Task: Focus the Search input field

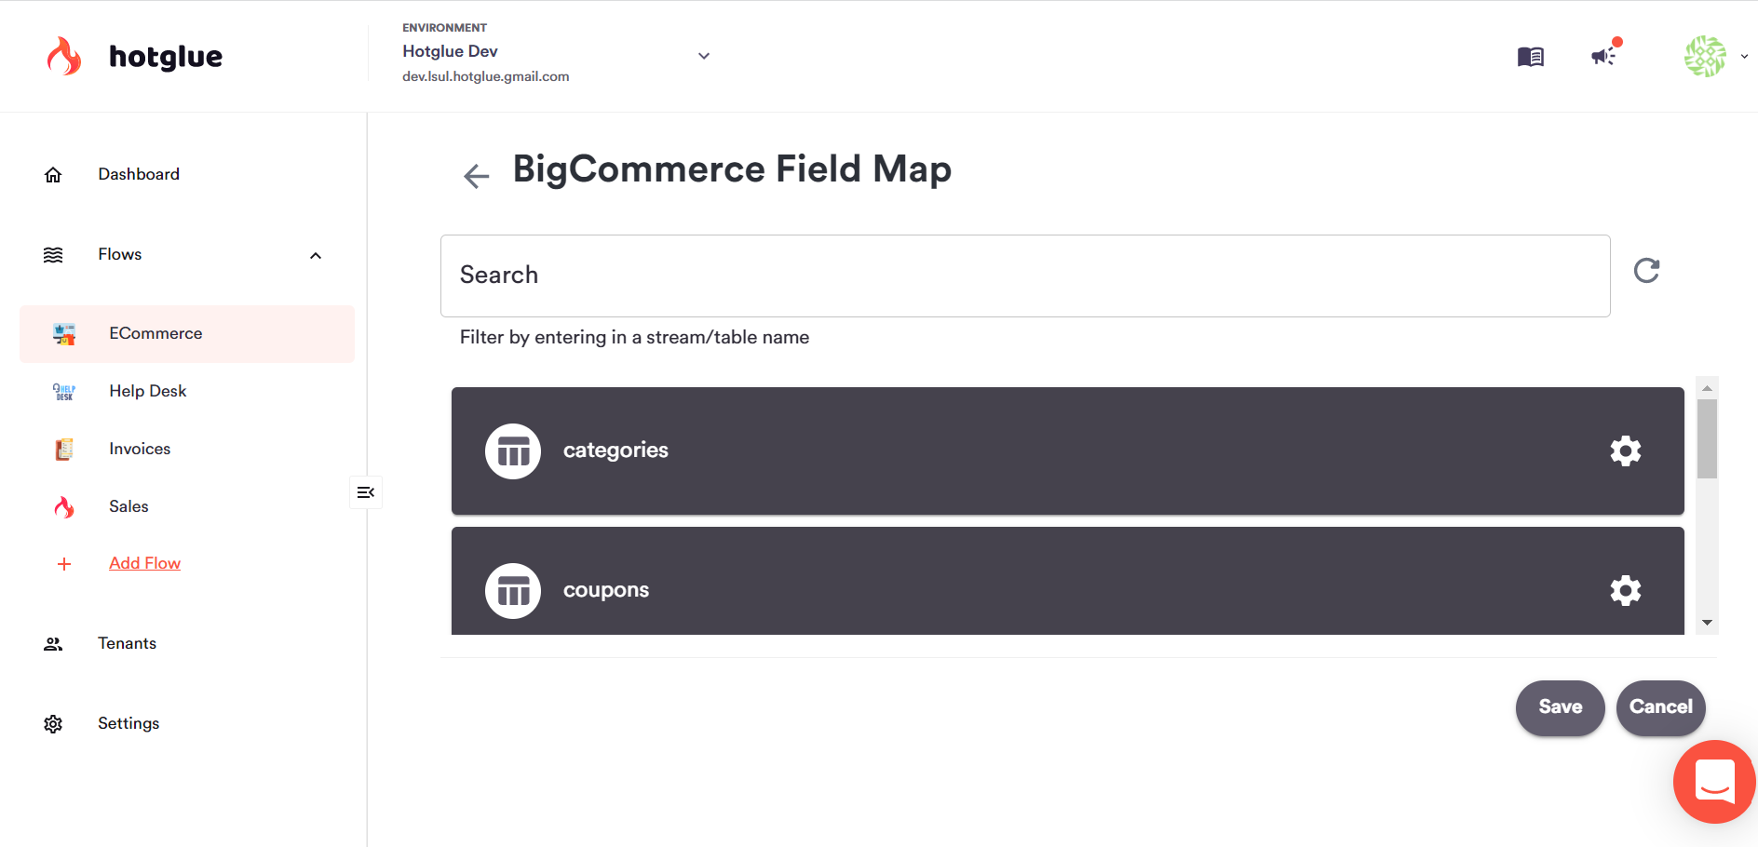Action: click(x=1025, y=276)
